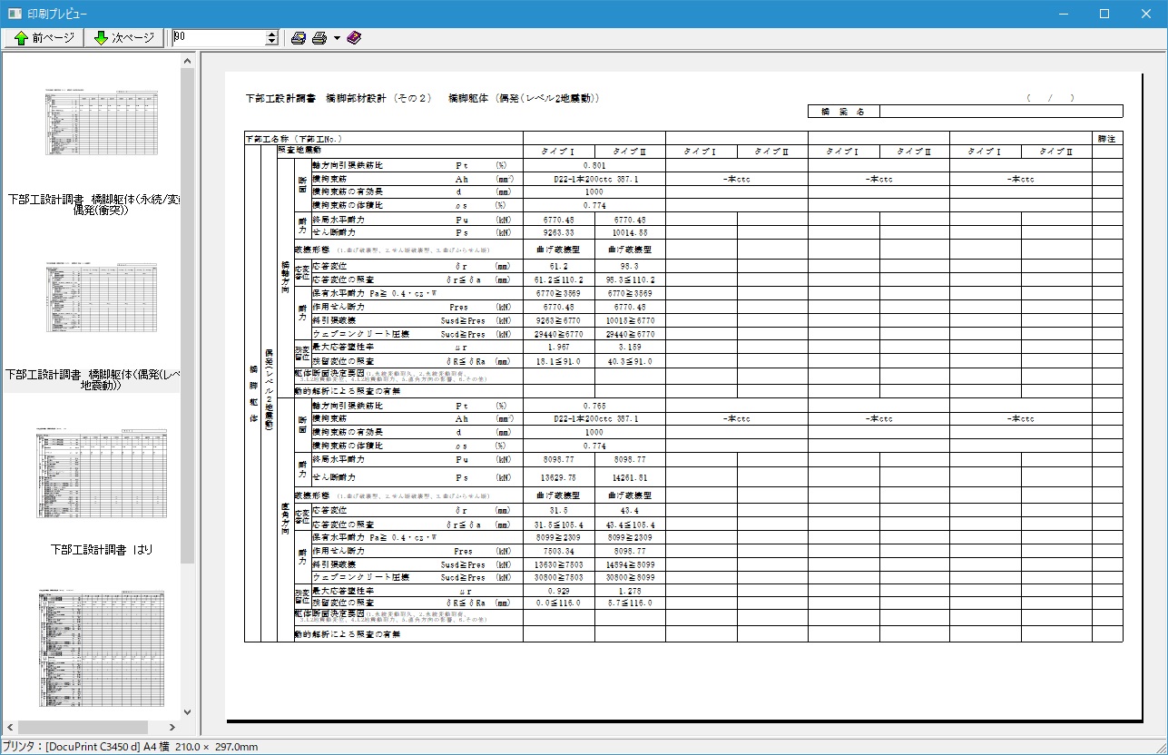Click the ductility value 3.159
The image size is (1168, 755).
630,348
